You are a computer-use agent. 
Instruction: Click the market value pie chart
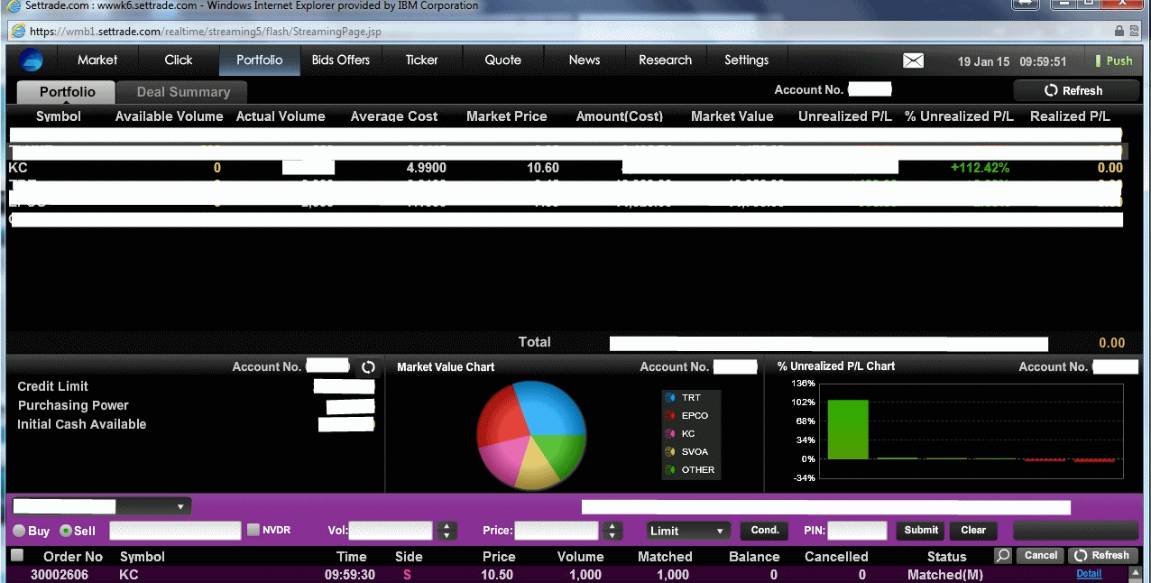531,434
